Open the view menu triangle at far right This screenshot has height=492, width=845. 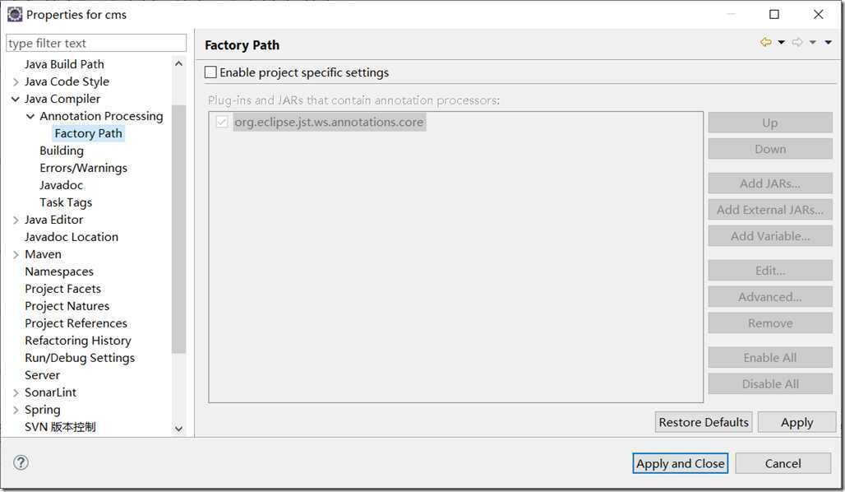829,42
